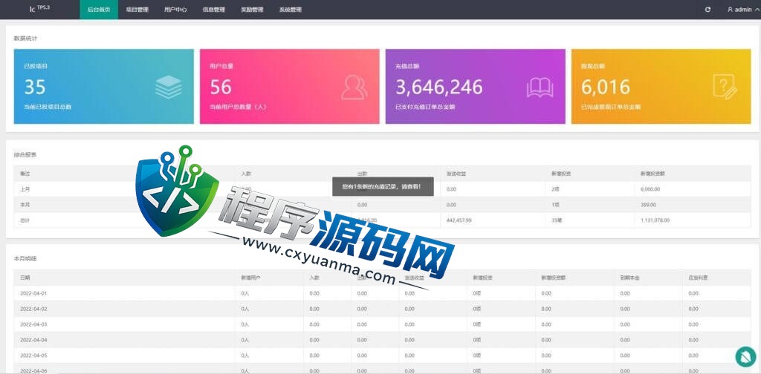The image size is (761, 374).
Task: Click the 发送收益 header in the summary table
Action: point(456,173)
